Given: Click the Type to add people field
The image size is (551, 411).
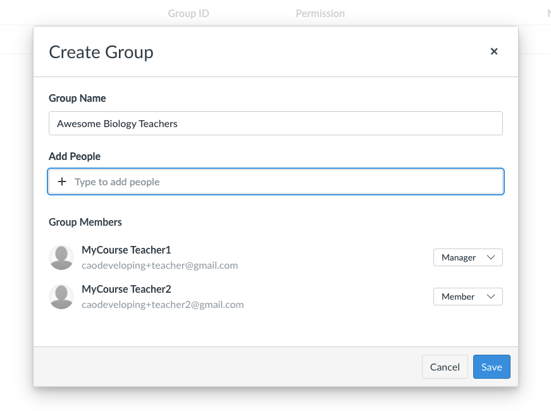Looking at the screenshot, I should pos(285,182).
